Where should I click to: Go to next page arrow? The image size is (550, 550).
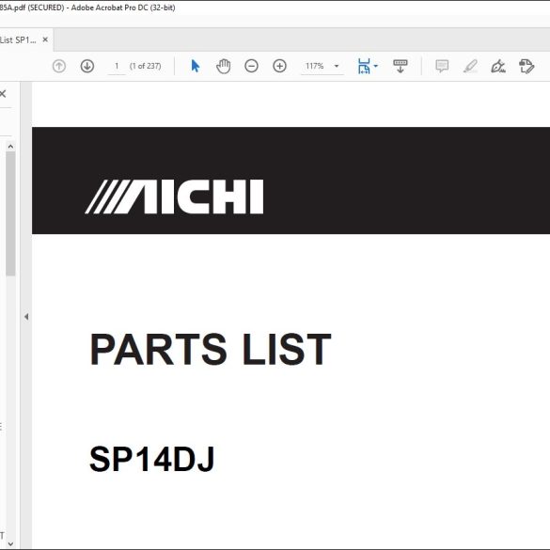point(87,66)
